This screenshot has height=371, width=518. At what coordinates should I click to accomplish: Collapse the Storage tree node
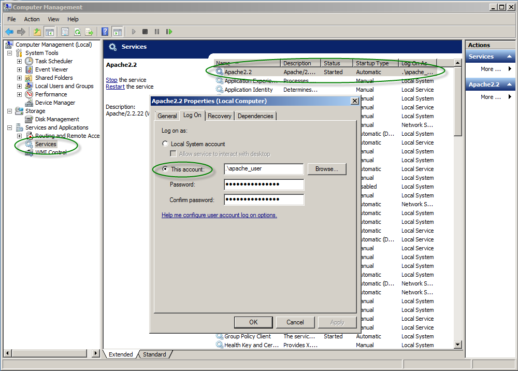coord(9,111)
